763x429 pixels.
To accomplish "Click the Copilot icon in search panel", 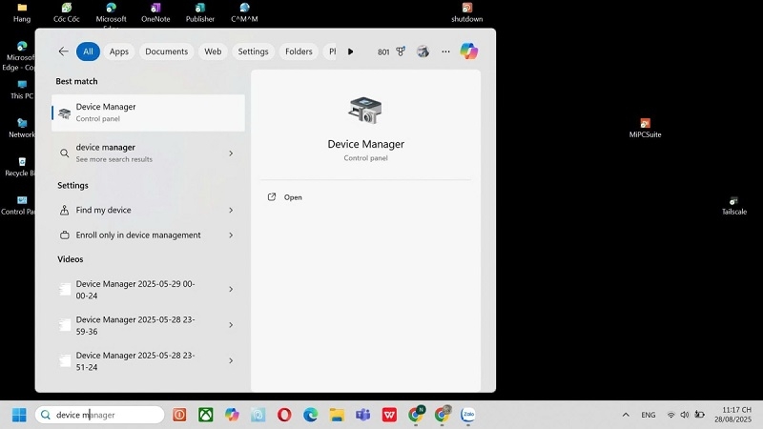I will coord(468,51).
